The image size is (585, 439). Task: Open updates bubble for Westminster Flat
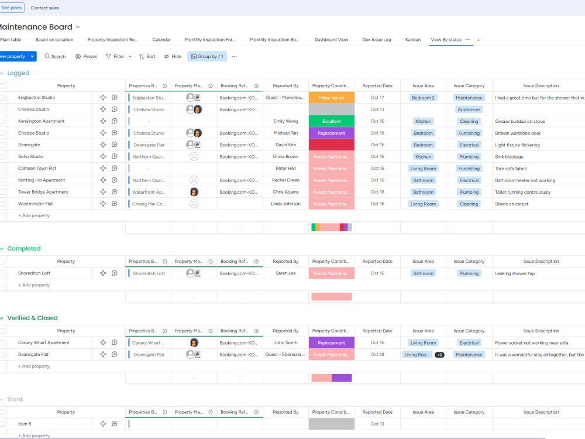(x=115, y=204)
